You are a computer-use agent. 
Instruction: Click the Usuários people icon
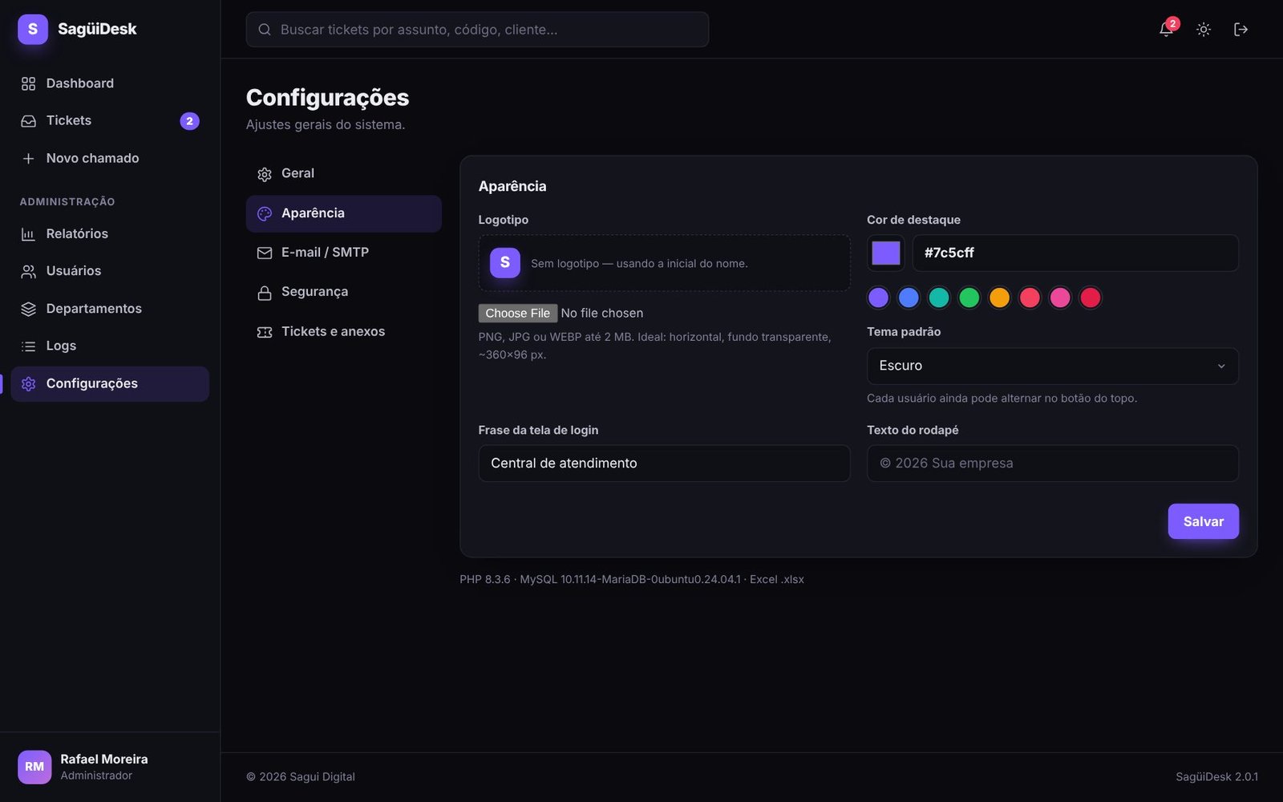(x=29, y=271)
